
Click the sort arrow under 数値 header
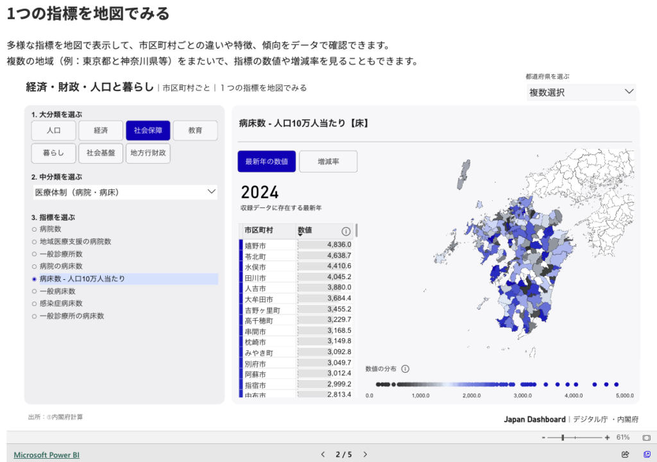tap(300, 235)
